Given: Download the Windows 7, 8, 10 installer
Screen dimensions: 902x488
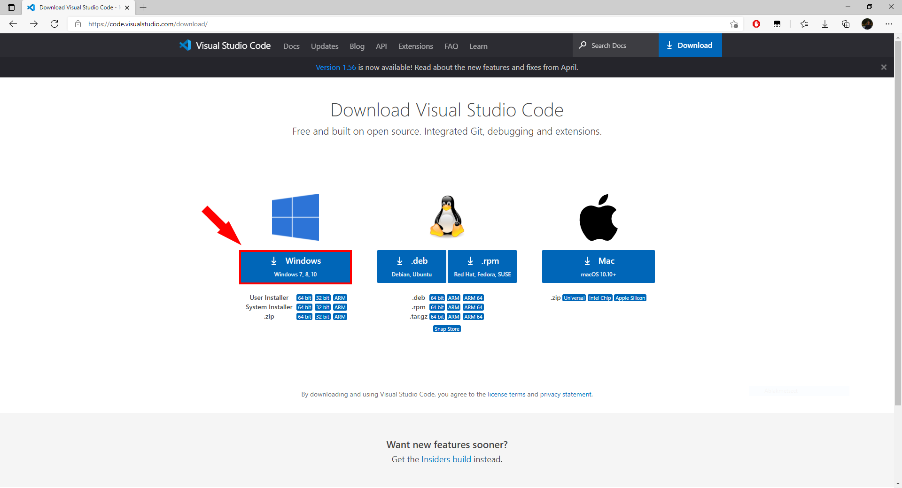Looking at the screenshot, I should pyautogui.click(x=295, y=267).
